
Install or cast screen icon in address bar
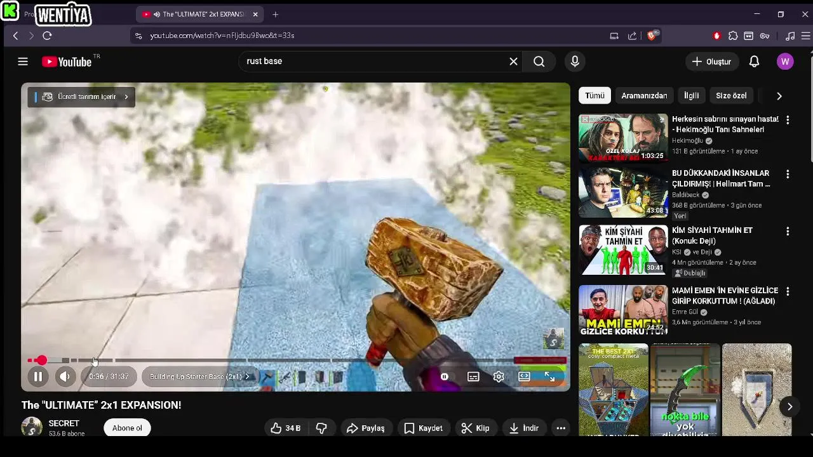click(614, 36)
